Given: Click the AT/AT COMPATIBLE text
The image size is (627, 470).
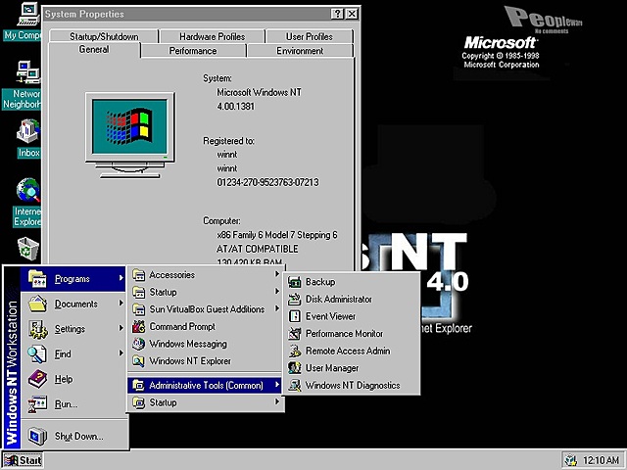Looking at the screenshot, I should (x=257, y=249).
